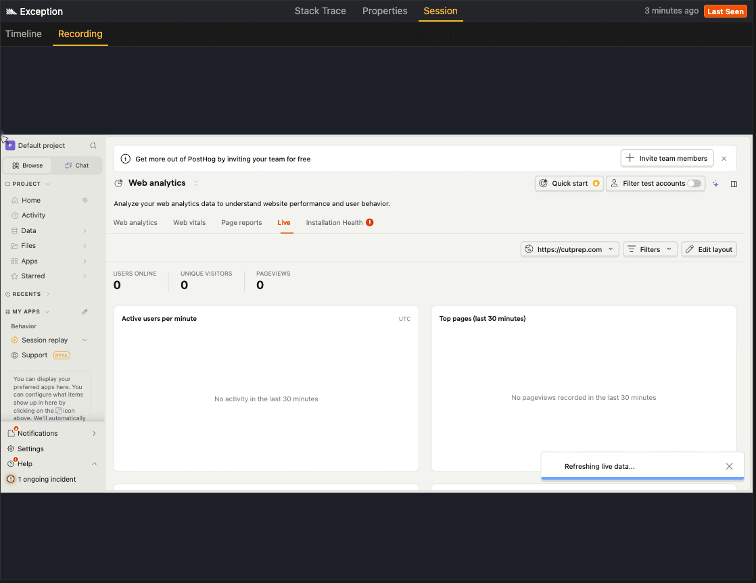756x583 pixels.
Task: Switch sidebar to Browse mode
Action: (28, 166)
